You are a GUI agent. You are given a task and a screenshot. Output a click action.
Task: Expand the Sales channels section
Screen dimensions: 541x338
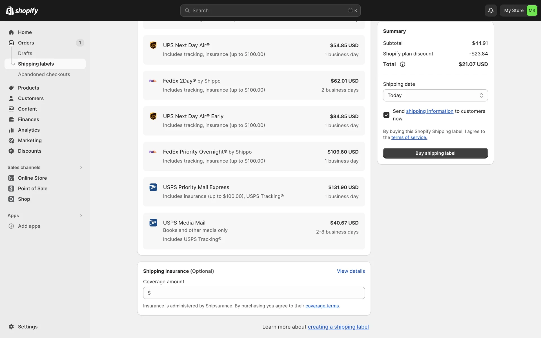click(x=81, y=168)
